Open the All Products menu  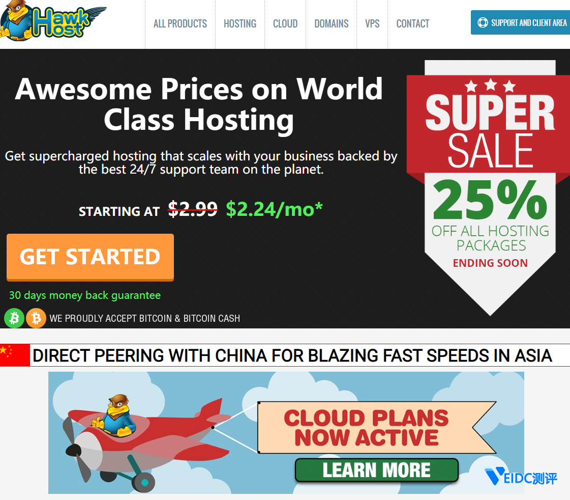coord(181,24)
